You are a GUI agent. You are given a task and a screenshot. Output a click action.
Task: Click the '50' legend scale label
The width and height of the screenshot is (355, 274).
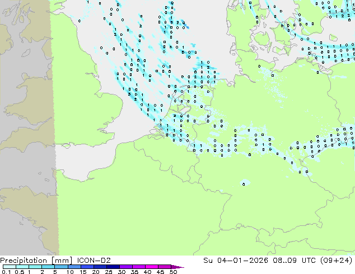click(173, 272)
